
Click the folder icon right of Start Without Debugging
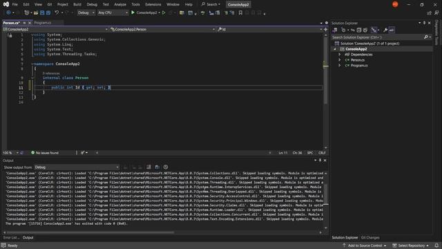[182, 12]
